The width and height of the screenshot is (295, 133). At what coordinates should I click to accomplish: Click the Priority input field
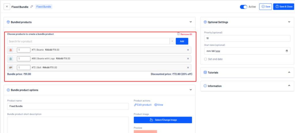click(247, 38)
